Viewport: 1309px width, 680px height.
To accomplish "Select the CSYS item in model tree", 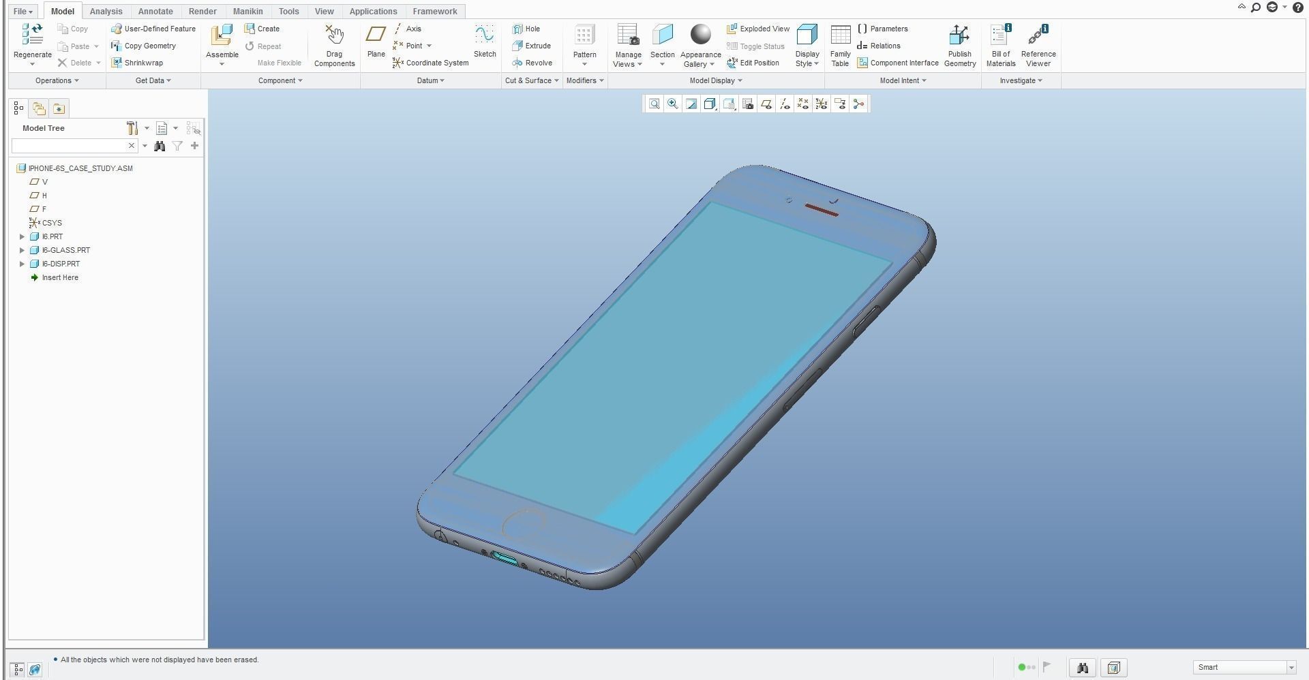I will 45,223.
